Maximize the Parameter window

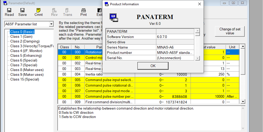pos(233,3)
